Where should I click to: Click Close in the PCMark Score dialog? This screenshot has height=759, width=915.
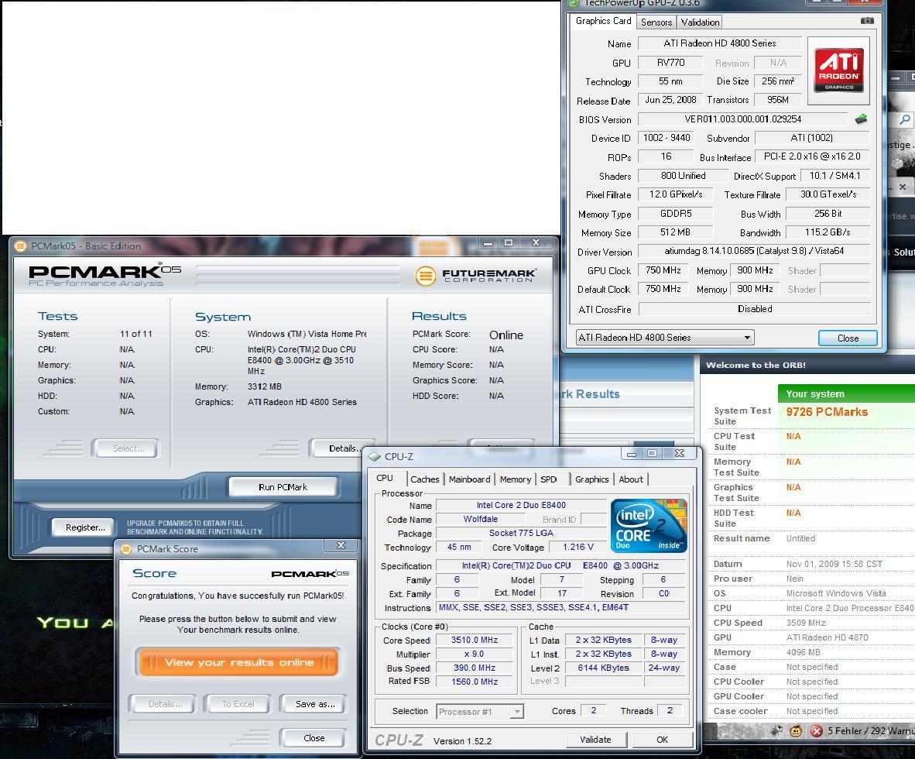(x=314, y=738)
